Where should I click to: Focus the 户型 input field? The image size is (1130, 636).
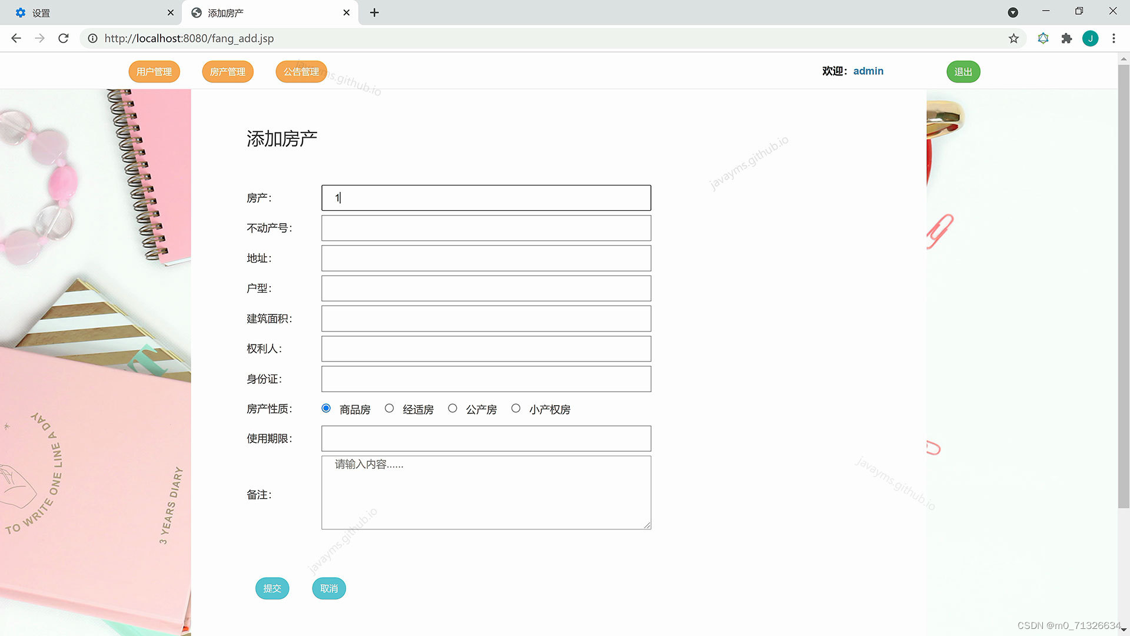click(x=486, y=289)
